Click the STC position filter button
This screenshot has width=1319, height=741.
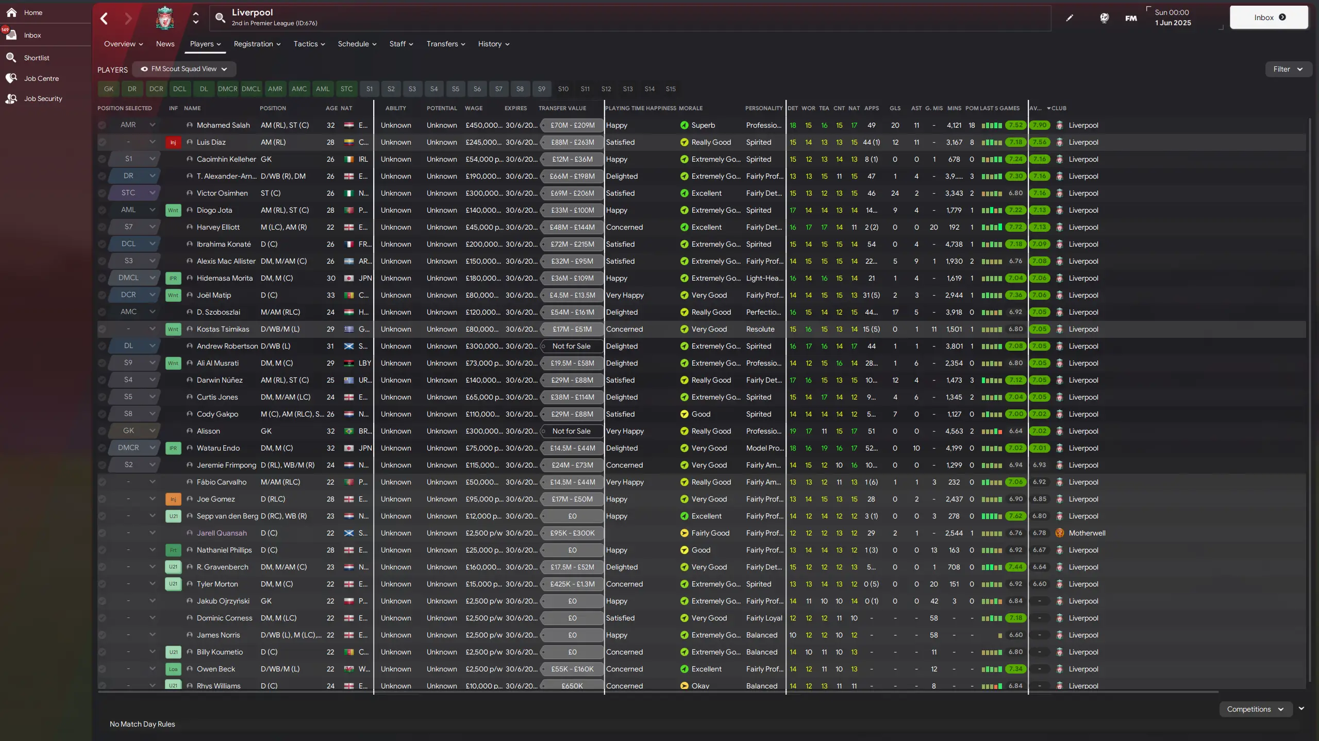coord(346,89)
